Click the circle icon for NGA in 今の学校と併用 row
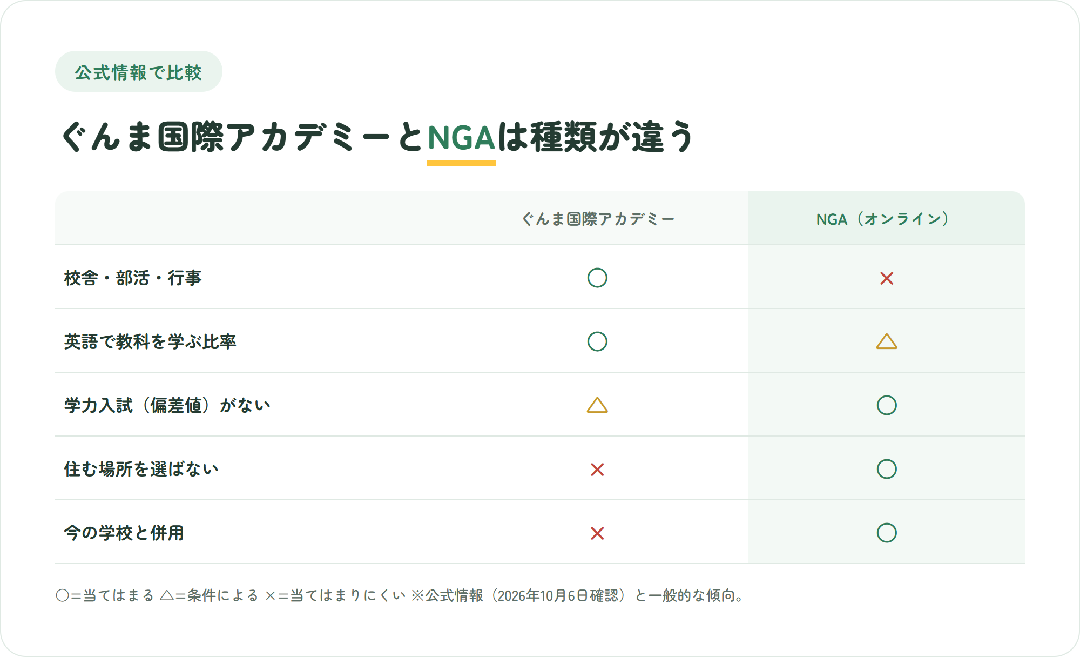1080x657 pixels. coord(887,533)
